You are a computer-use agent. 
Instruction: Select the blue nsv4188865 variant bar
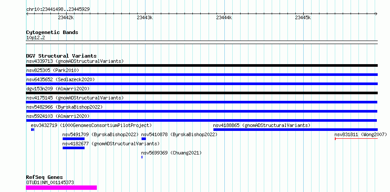pos(295,130)
